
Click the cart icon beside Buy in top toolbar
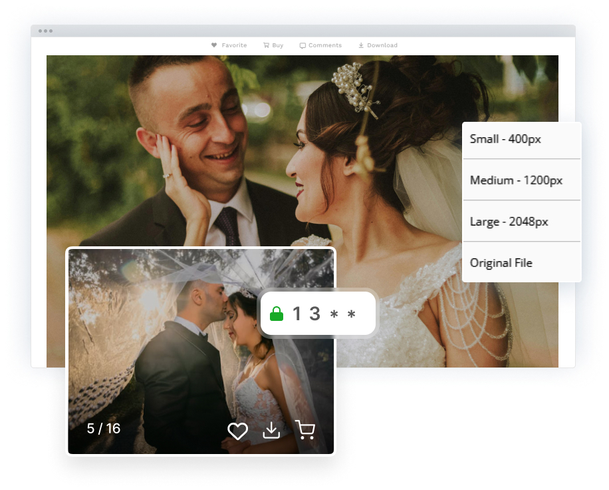[x=266, y=45]
